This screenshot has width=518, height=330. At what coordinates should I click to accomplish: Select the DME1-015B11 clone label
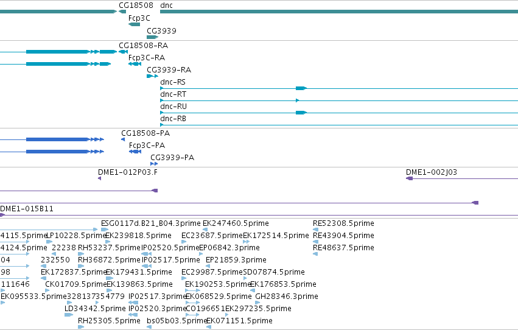coord(27,209)
